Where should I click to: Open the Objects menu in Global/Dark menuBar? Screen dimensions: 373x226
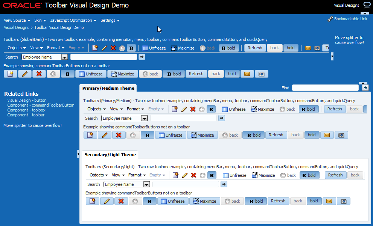coord(17,48)
